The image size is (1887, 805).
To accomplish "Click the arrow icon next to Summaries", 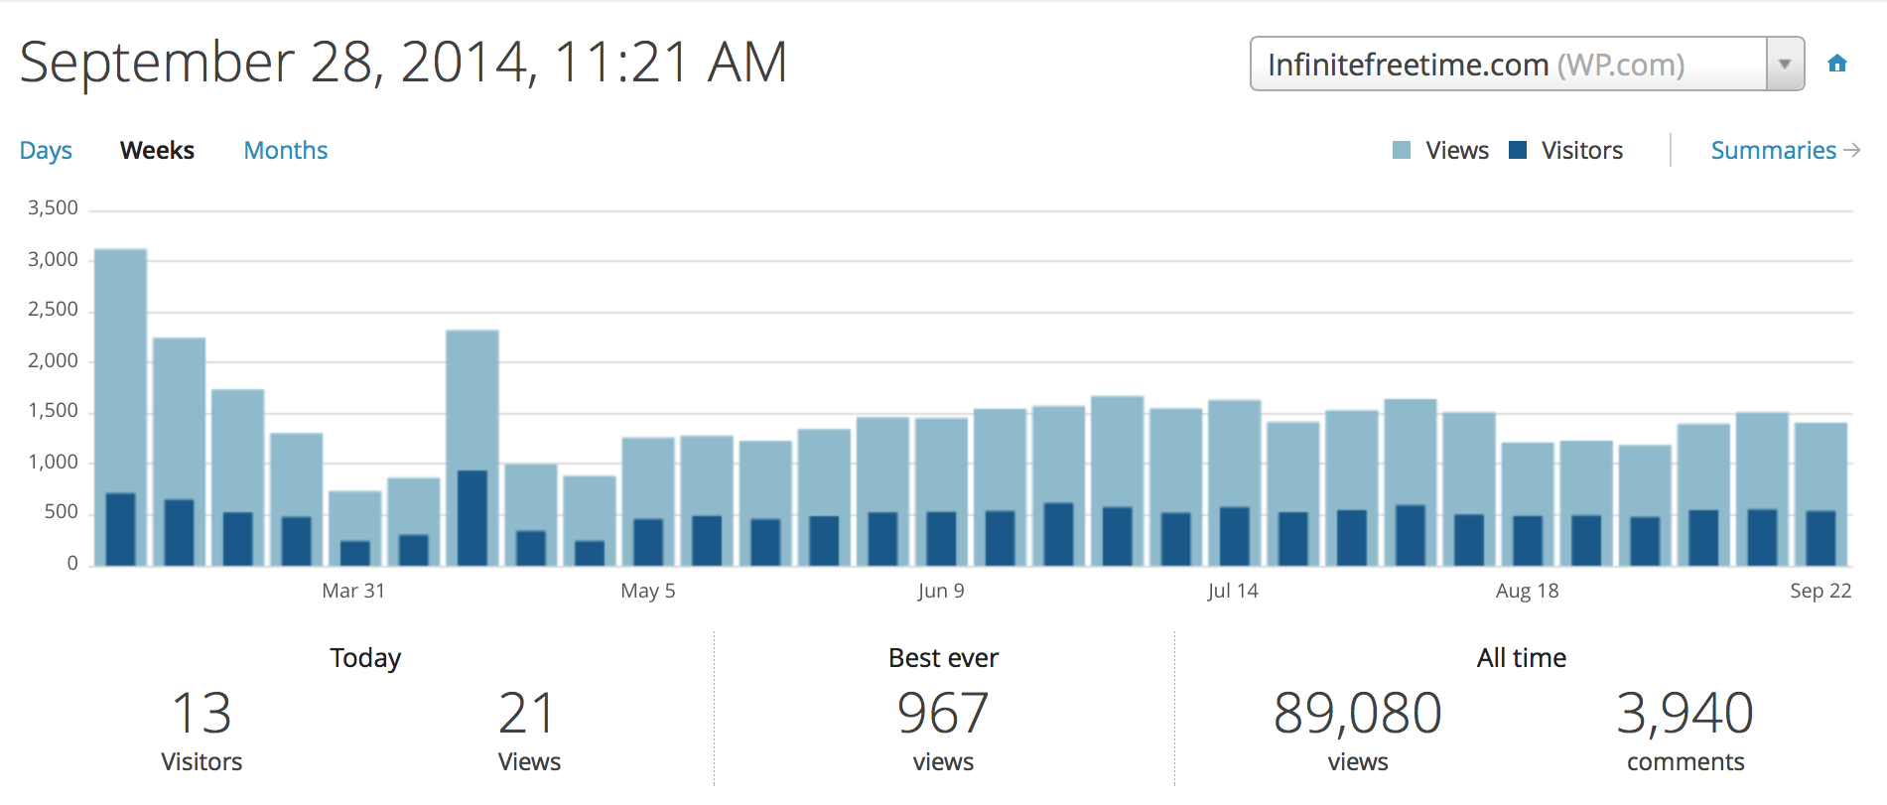I will tap(1852, 150).
